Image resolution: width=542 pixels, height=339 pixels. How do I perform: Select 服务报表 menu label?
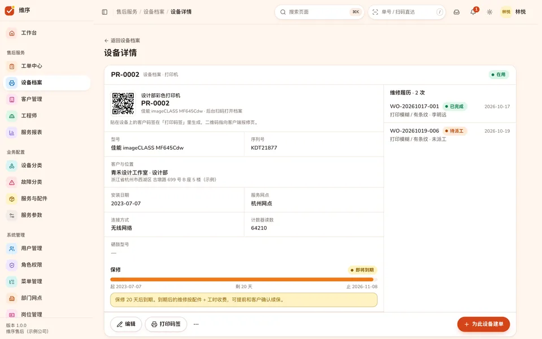coord(32,132)
